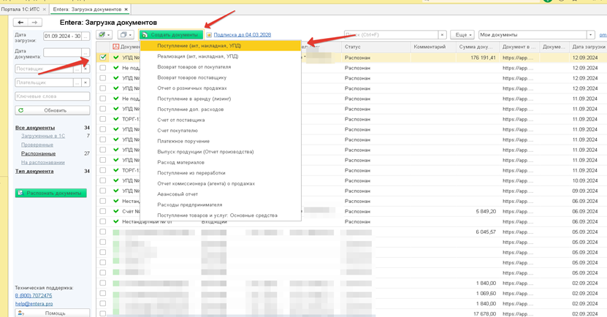The image size is (607, 317).
Task: Select Отчет о розничных продажах
Action: pyautogui.click(x=221, y=88)
